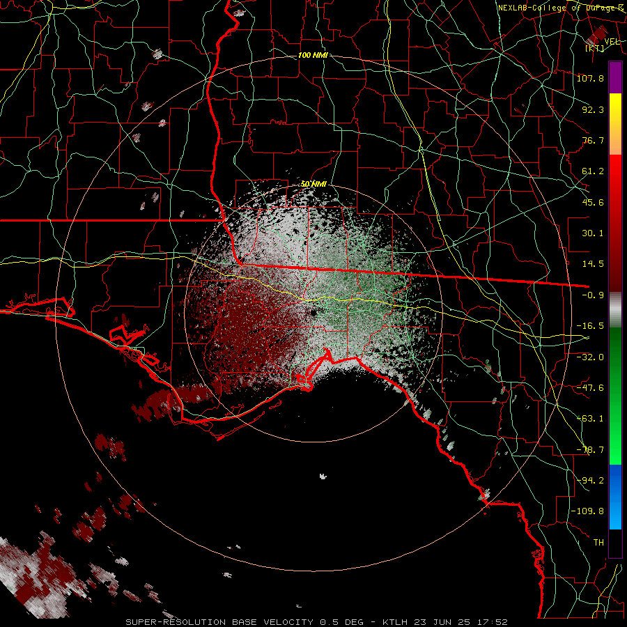Image resolution: width=627 pixels, height=627 pixels.
Task: Click the -109.8 scale value
Action: tap(587, 511)
